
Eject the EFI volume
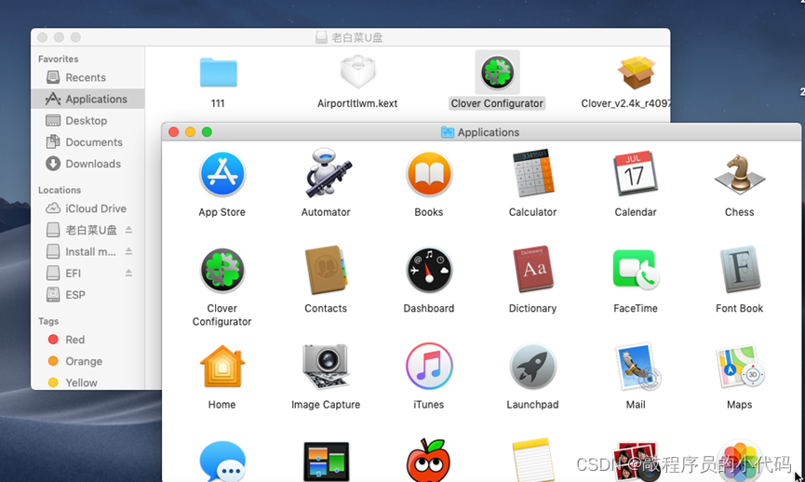128,273
